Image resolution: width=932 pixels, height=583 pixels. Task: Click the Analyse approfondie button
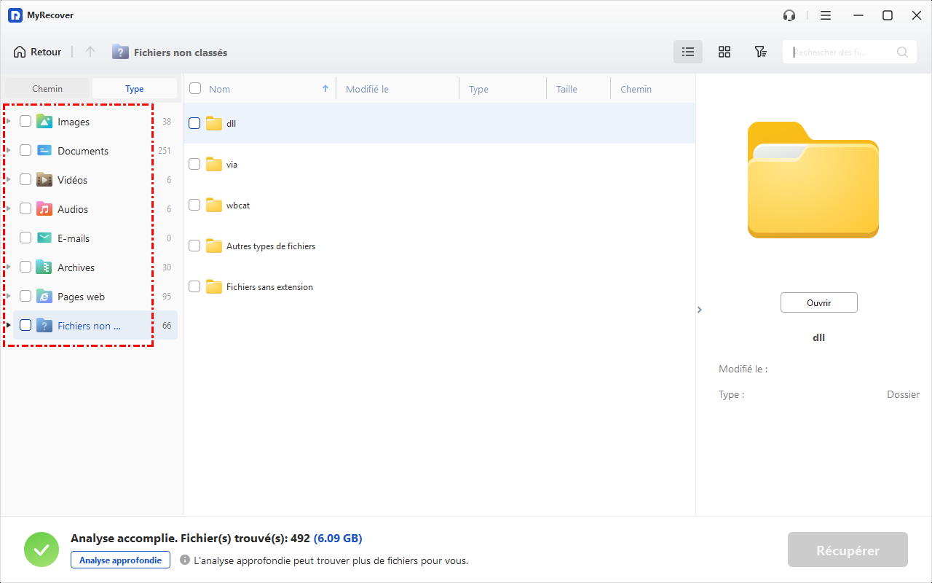(120, 560)
